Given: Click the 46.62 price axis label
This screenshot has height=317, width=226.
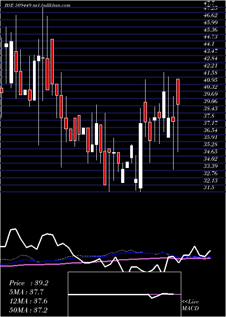Looking at the screenshot, I should [211, 16].
